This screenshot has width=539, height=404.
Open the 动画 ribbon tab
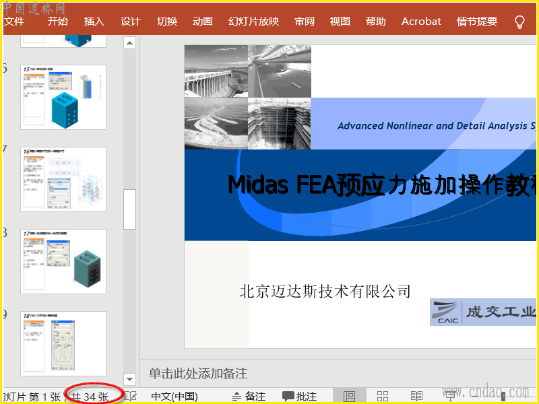pos(203,22)
